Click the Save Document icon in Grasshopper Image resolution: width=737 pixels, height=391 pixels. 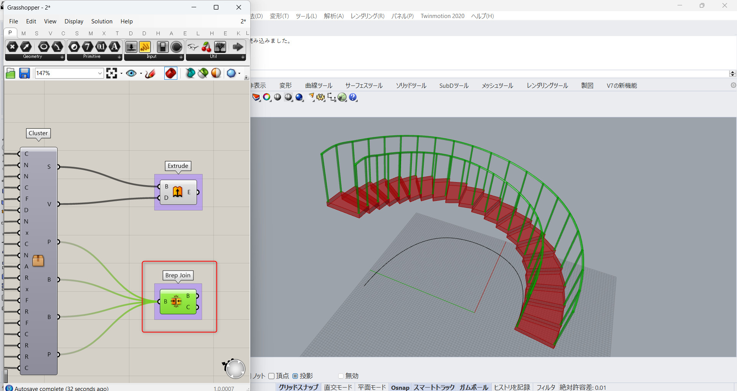24,73
